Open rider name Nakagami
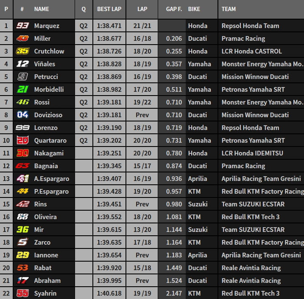 point(48,153)
